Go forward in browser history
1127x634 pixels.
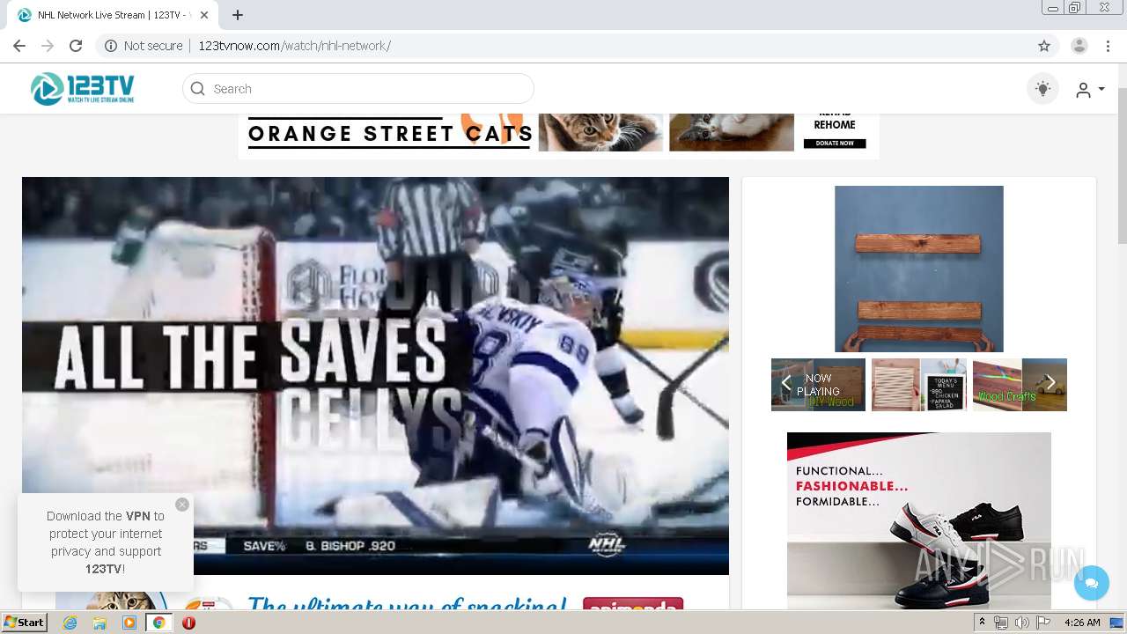pyautogui.click(x=48, y=46)
